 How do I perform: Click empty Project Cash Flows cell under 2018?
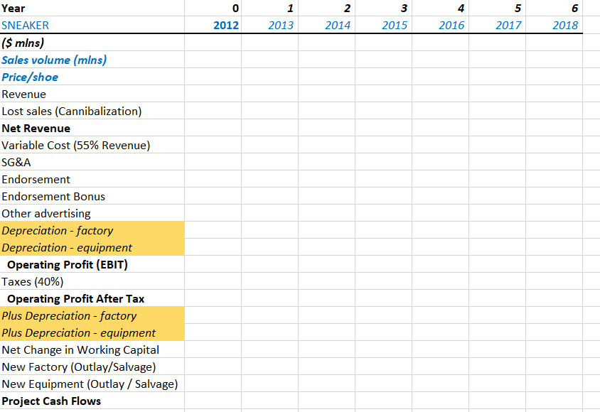tap(554, 401)
